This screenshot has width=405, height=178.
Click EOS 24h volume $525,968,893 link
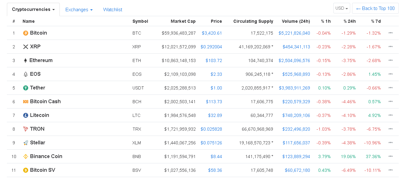pos(296,74)
